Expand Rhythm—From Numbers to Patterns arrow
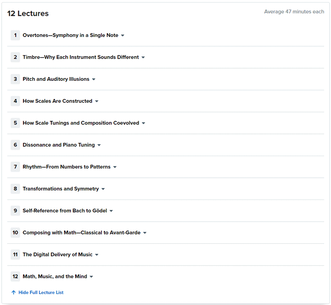 (x=115, y=167)
